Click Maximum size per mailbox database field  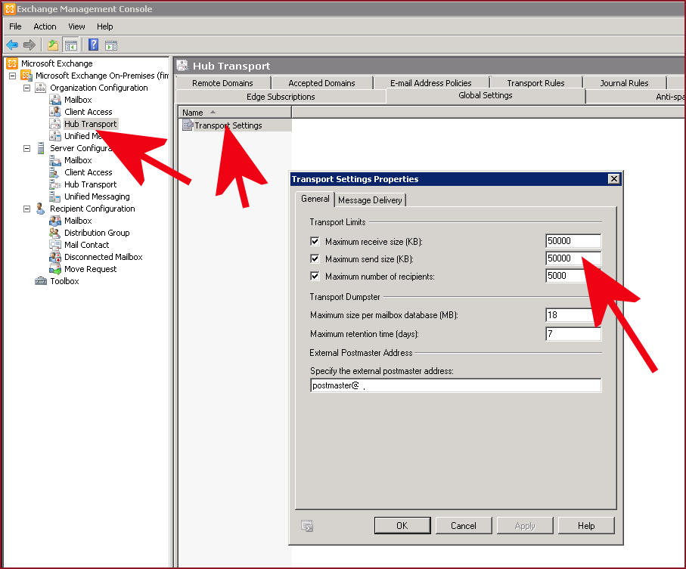tap(573, 315)
